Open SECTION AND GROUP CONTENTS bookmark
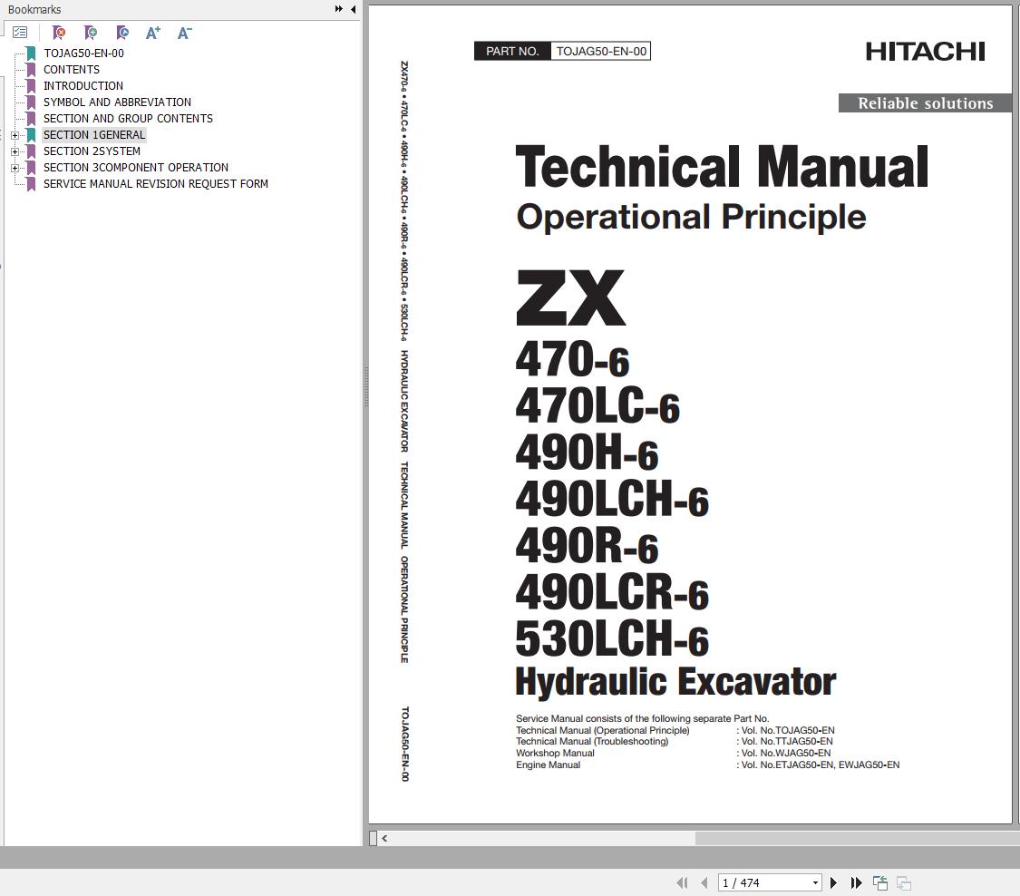 pyautogui.click(x=128, y=119)
